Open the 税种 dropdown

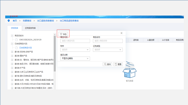[75, 50]
